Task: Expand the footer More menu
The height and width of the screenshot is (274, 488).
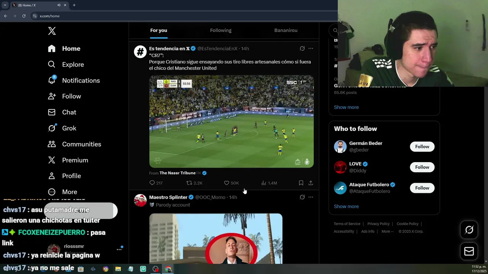Action: (387, 231)
